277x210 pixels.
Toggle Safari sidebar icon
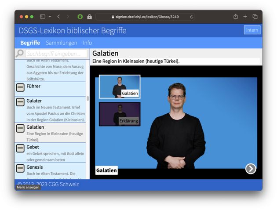pyautogui.click(x=43, y=17)
